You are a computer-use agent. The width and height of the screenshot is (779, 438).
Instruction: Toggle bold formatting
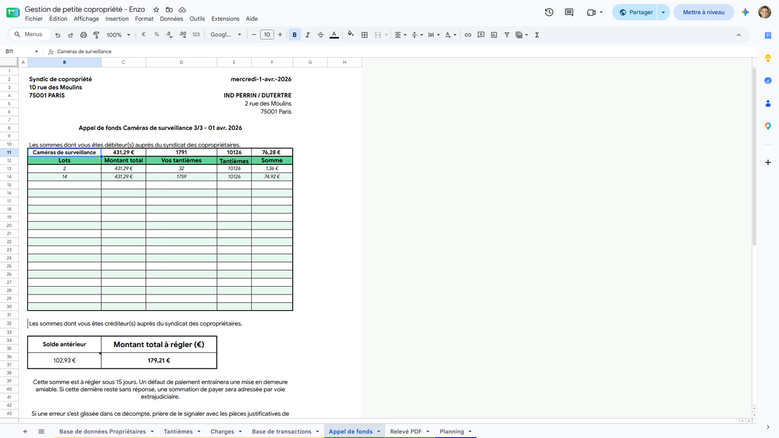(295, 35)
